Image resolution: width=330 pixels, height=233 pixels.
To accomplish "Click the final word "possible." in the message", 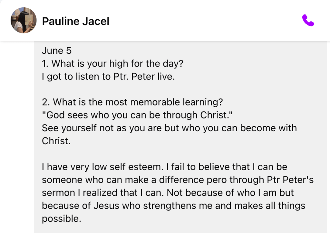I will (61, 219).
